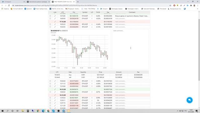
Task: Click pencil edit icon in 12:59:24 row
Action: coord(55,98)
